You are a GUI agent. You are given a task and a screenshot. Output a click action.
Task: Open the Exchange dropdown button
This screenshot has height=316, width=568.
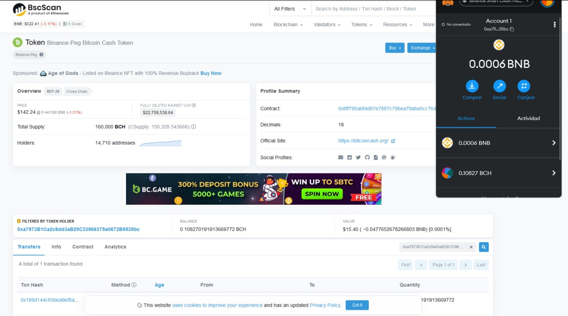(422, 48)
